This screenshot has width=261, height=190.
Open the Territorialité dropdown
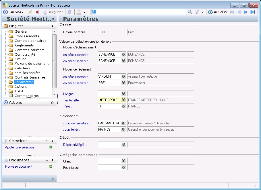coord(123,100)
